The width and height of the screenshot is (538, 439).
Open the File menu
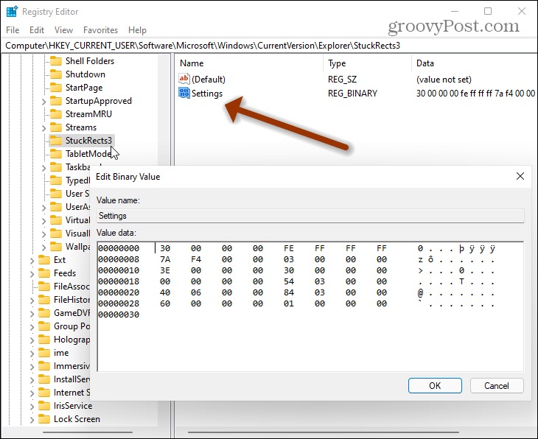pos(13,30)
